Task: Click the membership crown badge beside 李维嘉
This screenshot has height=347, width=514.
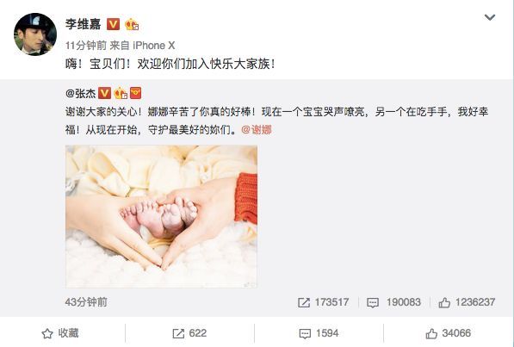Action: [x=132, y=24]
